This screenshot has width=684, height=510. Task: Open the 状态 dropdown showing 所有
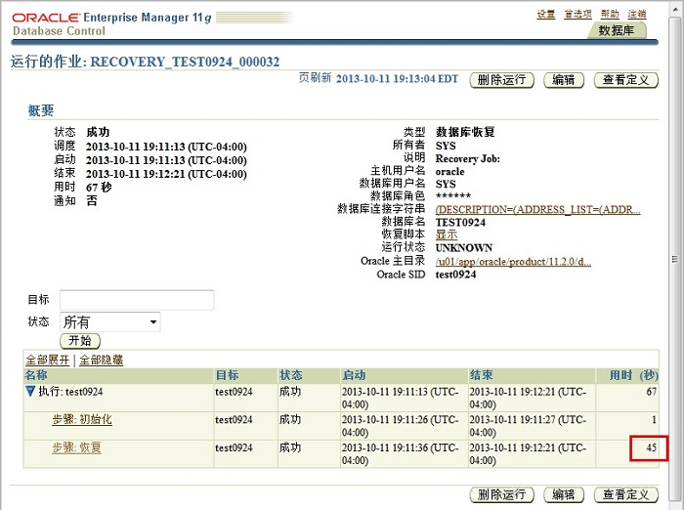pos(110,321)
